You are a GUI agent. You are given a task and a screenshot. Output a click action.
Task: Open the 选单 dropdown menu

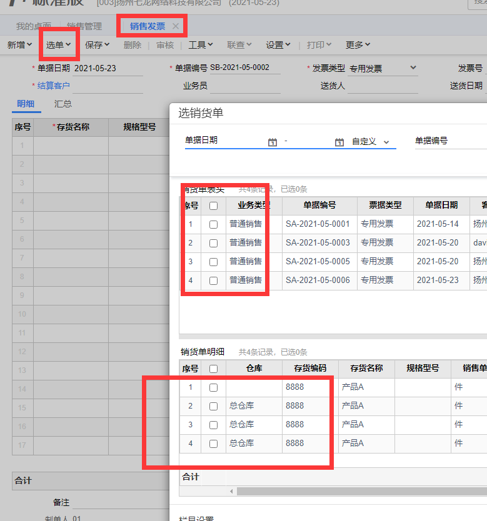(x=59, y=45)
